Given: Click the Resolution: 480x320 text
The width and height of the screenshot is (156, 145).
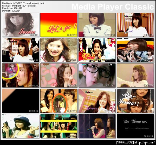Looking at the screenshot, I should (x=12, y=8).
